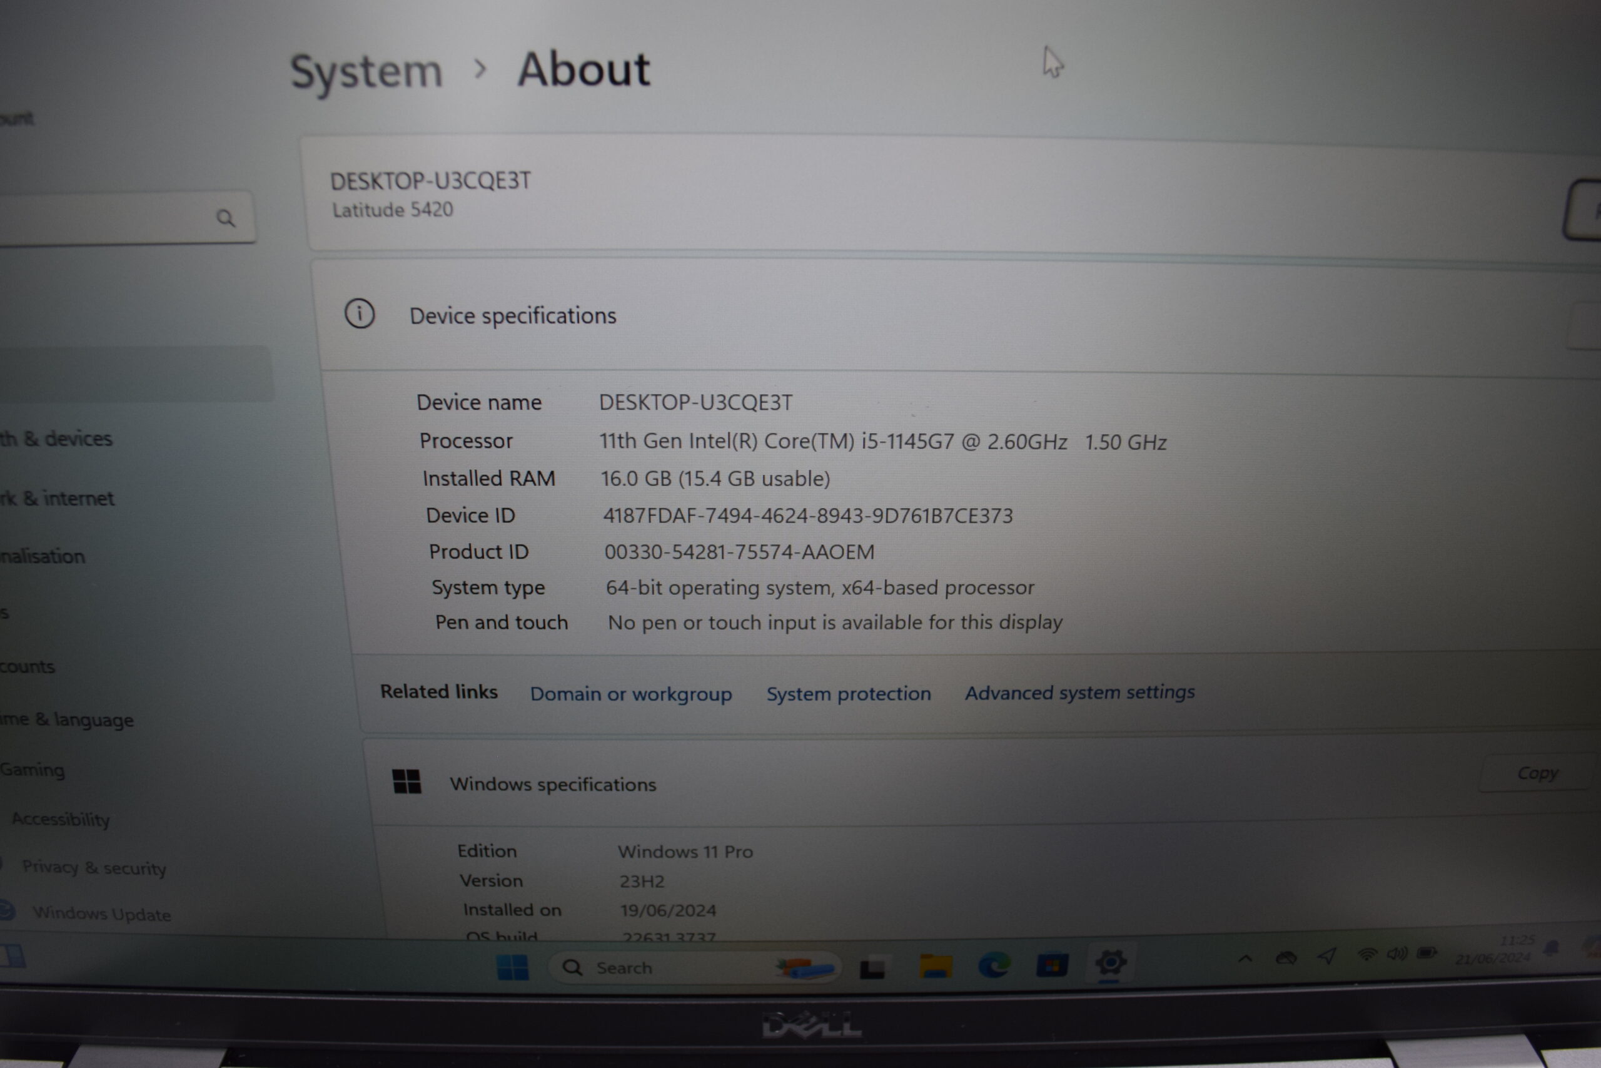Screen dimensions: 1601x1068
Task: Open Privacy & security settings
Action: click(94, 868)
